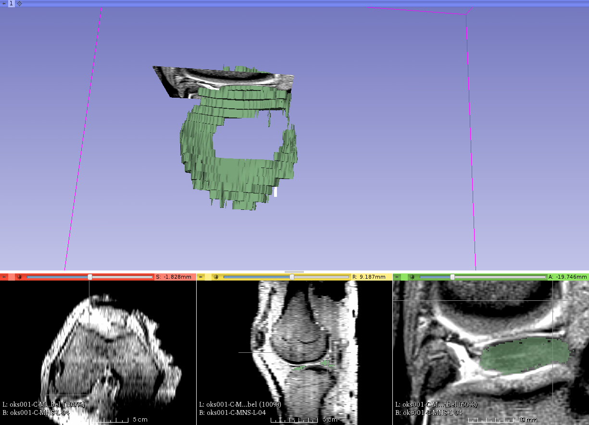Click the pin icon in the 3D view bar
Viewport: 589px width, 425px height.
(x=4, y=3)
